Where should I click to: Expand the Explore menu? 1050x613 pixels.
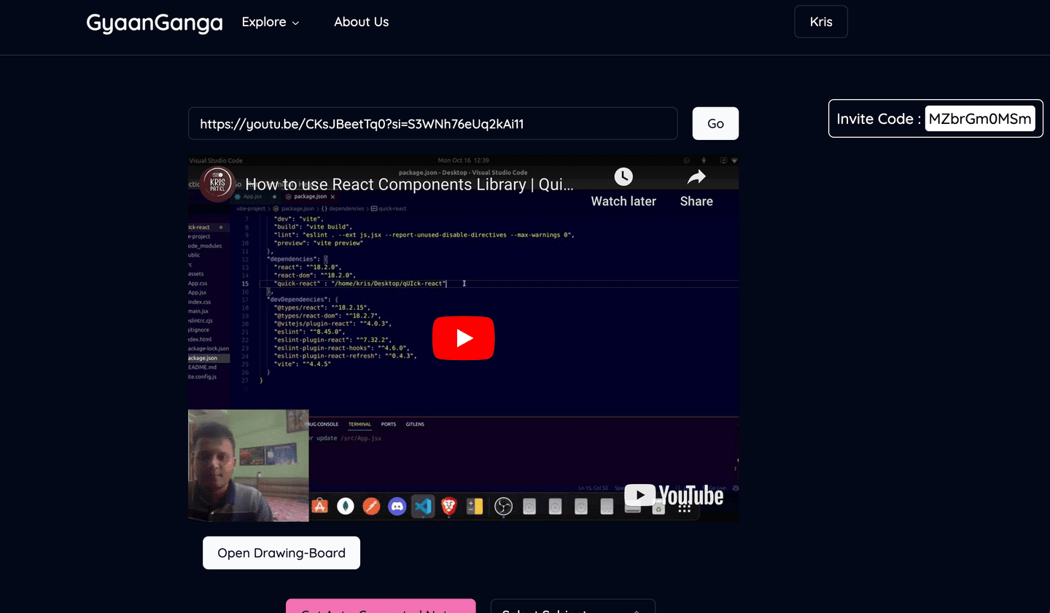click(x=271, y=22)
